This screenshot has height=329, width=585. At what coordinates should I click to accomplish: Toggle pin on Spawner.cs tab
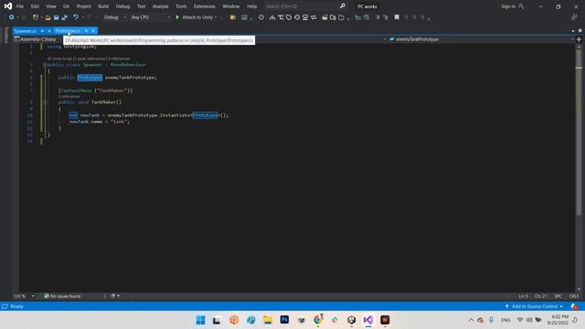[42, 31]
